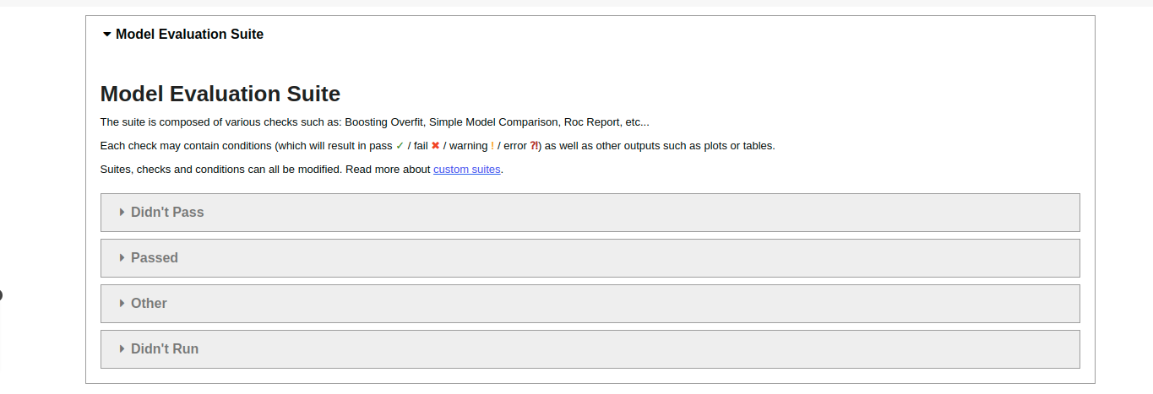The image size is (1153, 394).
Task: Expand the Passed section
Action: pos(155,258)
